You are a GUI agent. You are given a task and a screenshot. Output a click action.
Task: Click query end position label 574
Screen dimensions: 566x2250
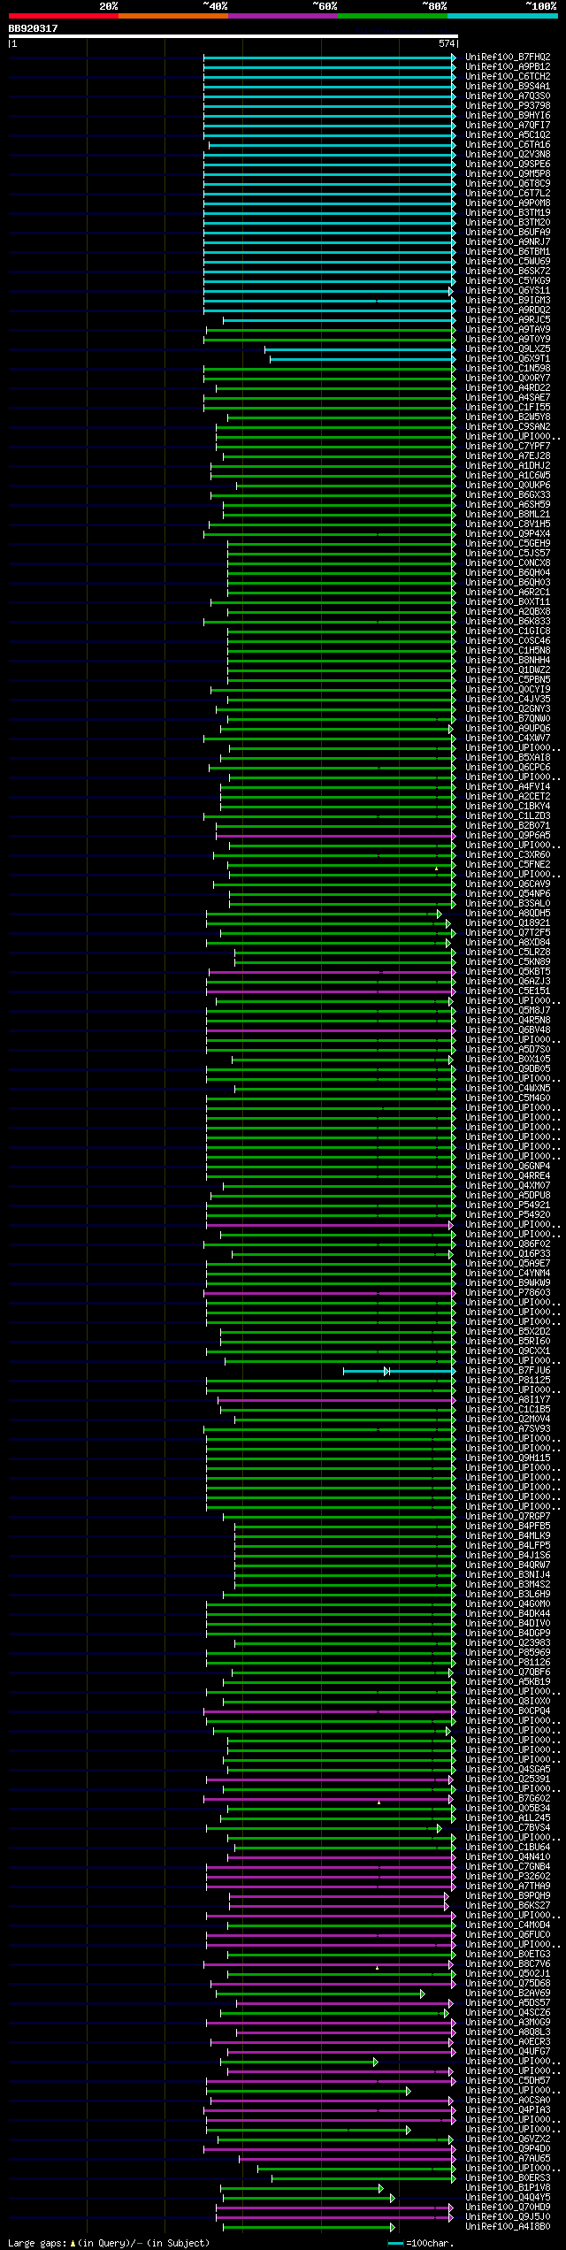(x=447, y=43)
